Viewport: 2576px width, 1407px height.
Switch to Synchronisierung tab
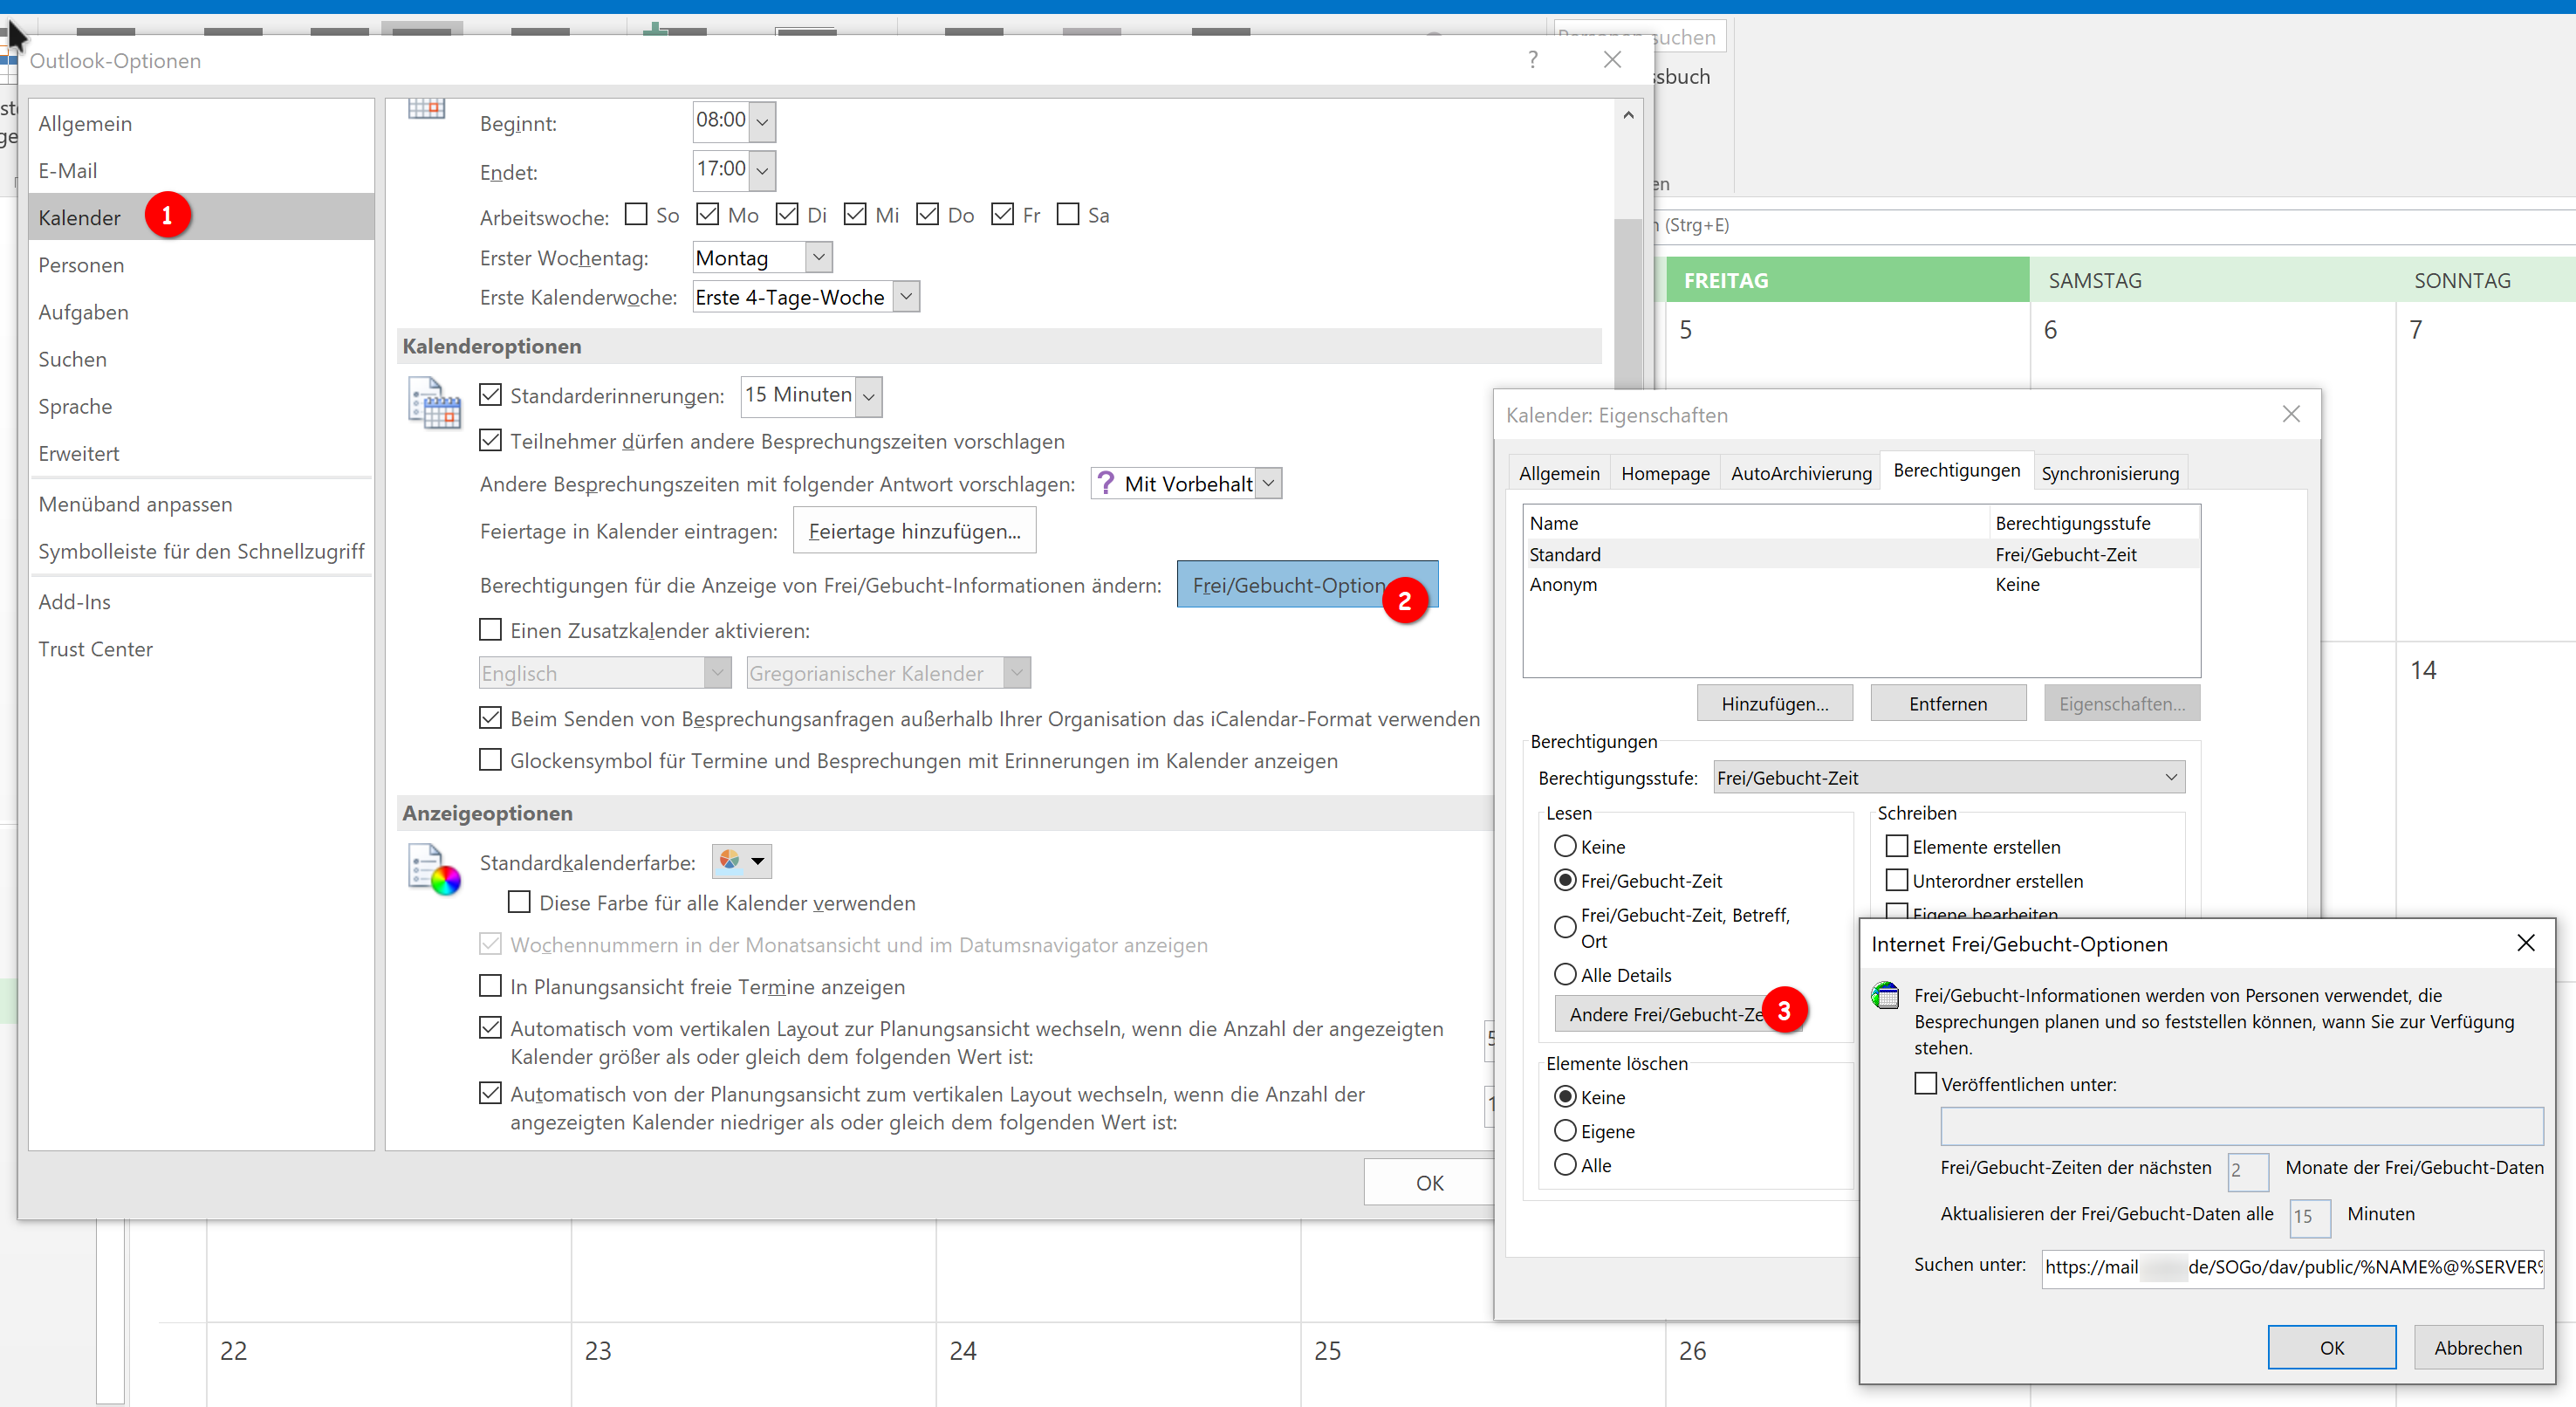tap(2110, 473)
